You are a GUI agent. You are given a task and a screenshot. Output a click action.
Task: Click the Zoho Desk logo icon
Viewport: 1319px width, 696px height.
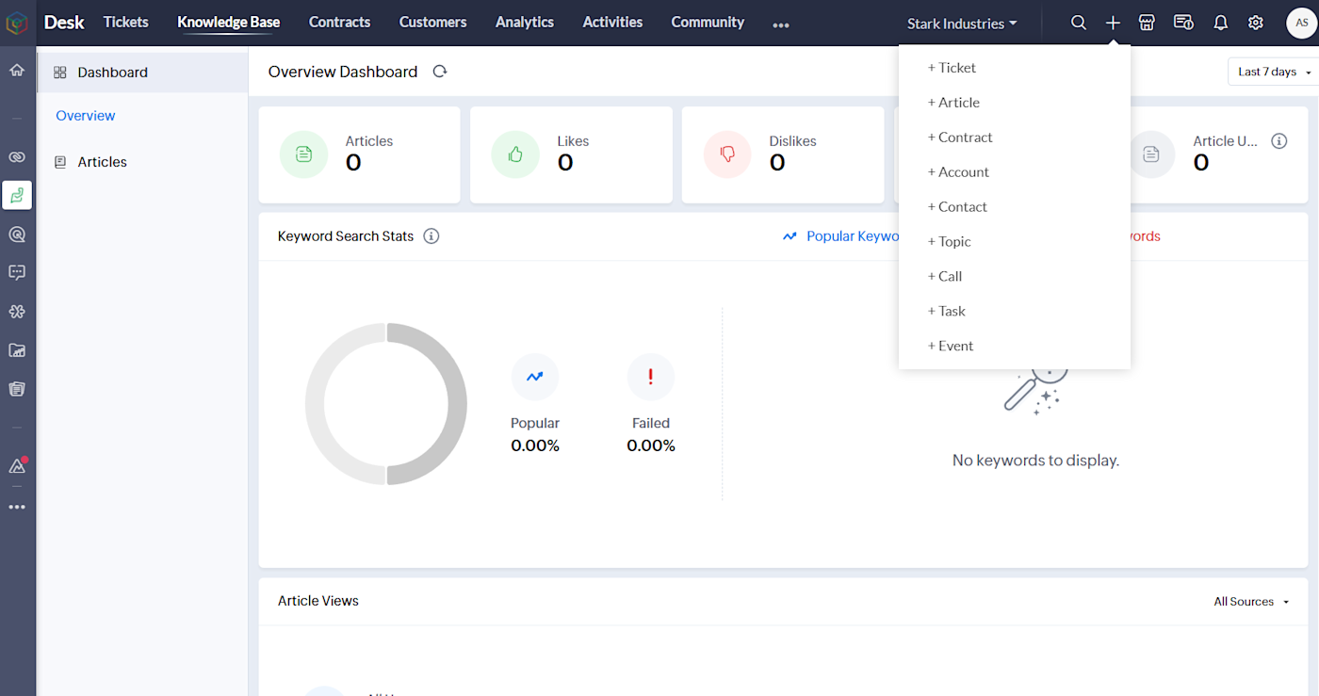17,23
